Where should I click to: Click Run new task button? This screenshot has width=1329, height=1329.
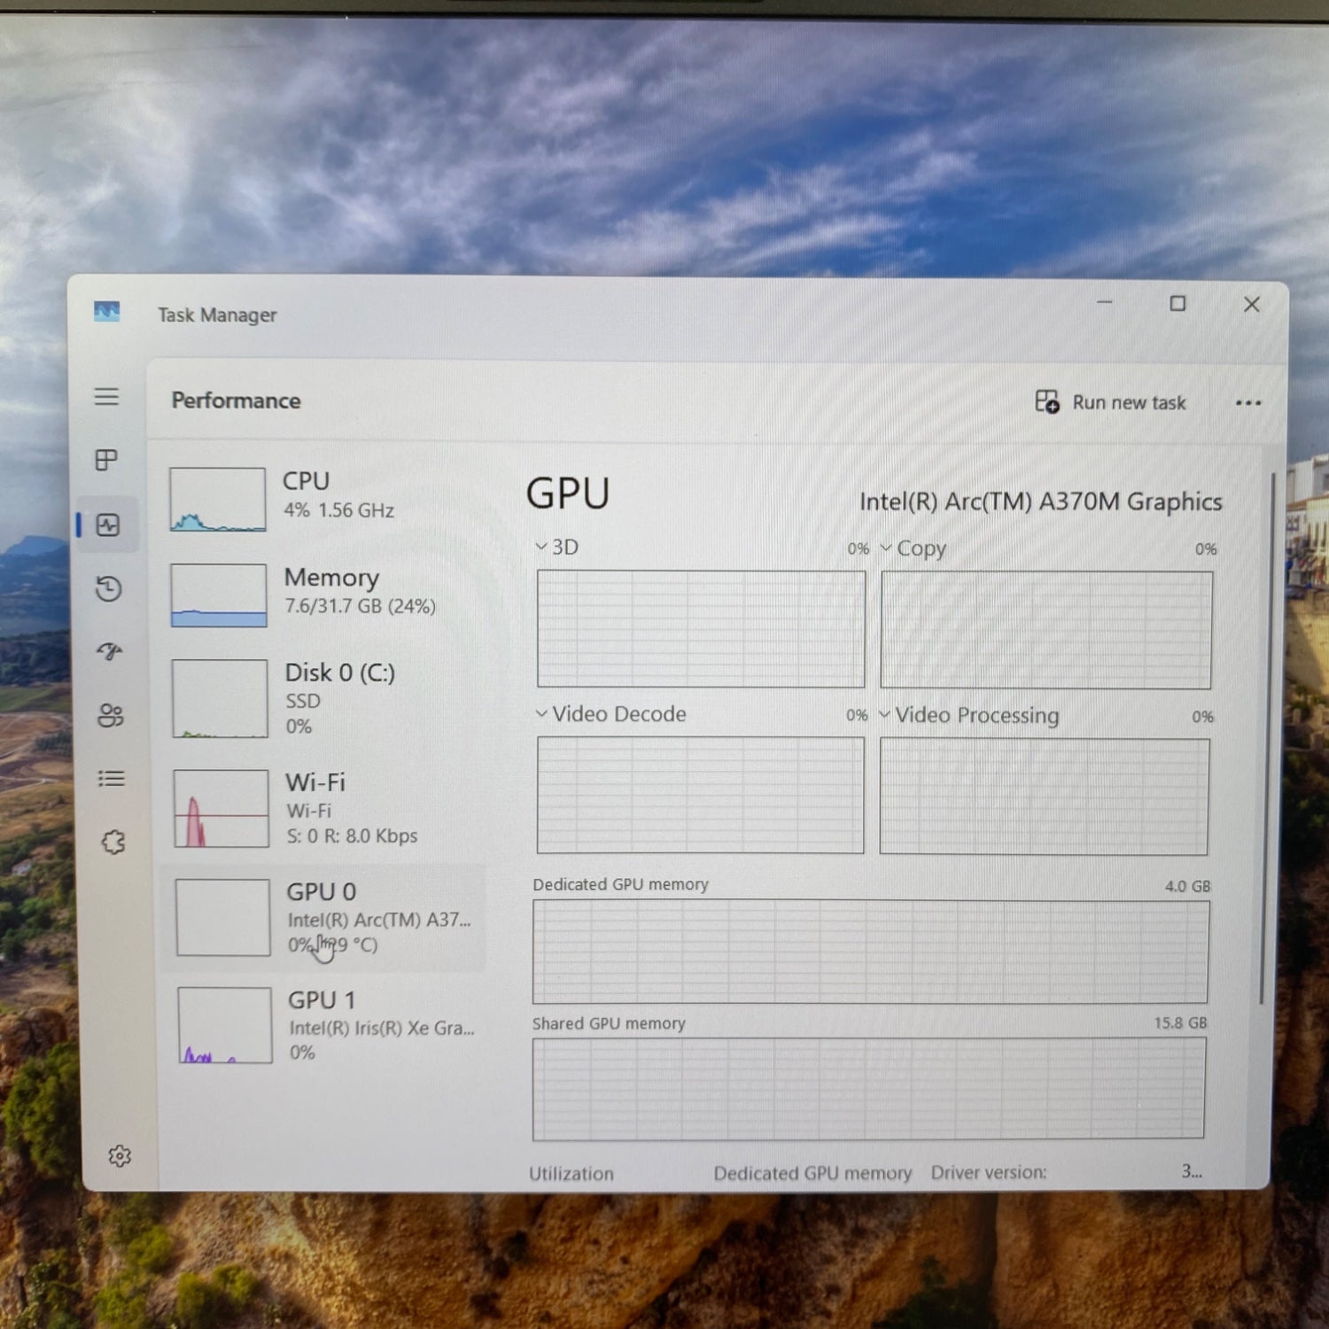[1111, 402]
